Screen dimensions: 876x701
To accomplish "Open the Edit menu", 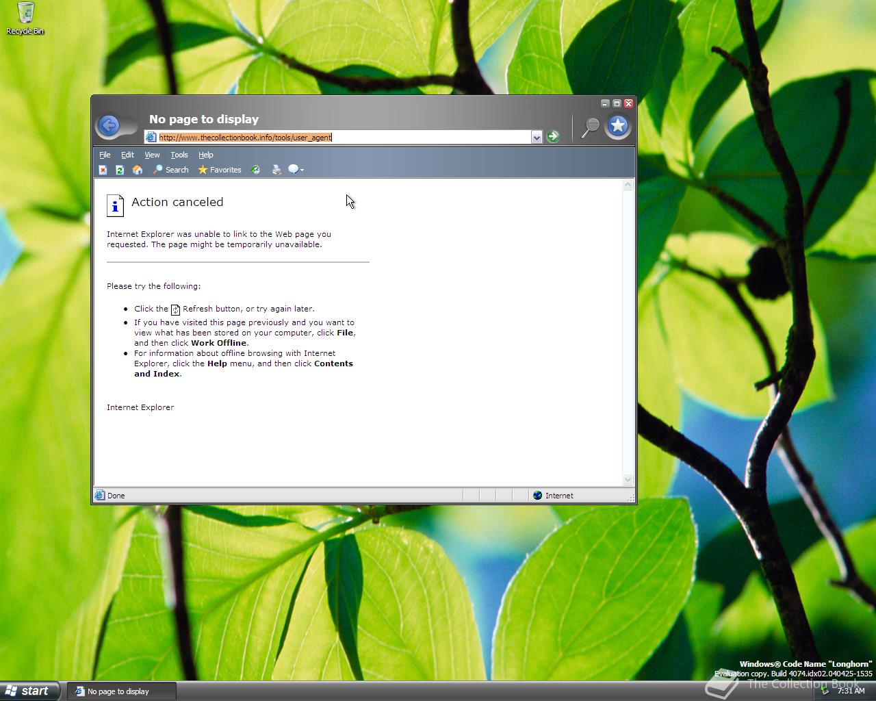I will [x=127, y=155].
